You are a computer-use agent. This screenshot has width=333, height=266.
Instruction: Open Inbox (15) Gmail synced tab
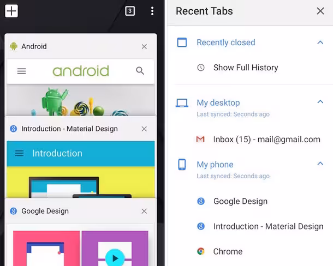click(258, 140)
